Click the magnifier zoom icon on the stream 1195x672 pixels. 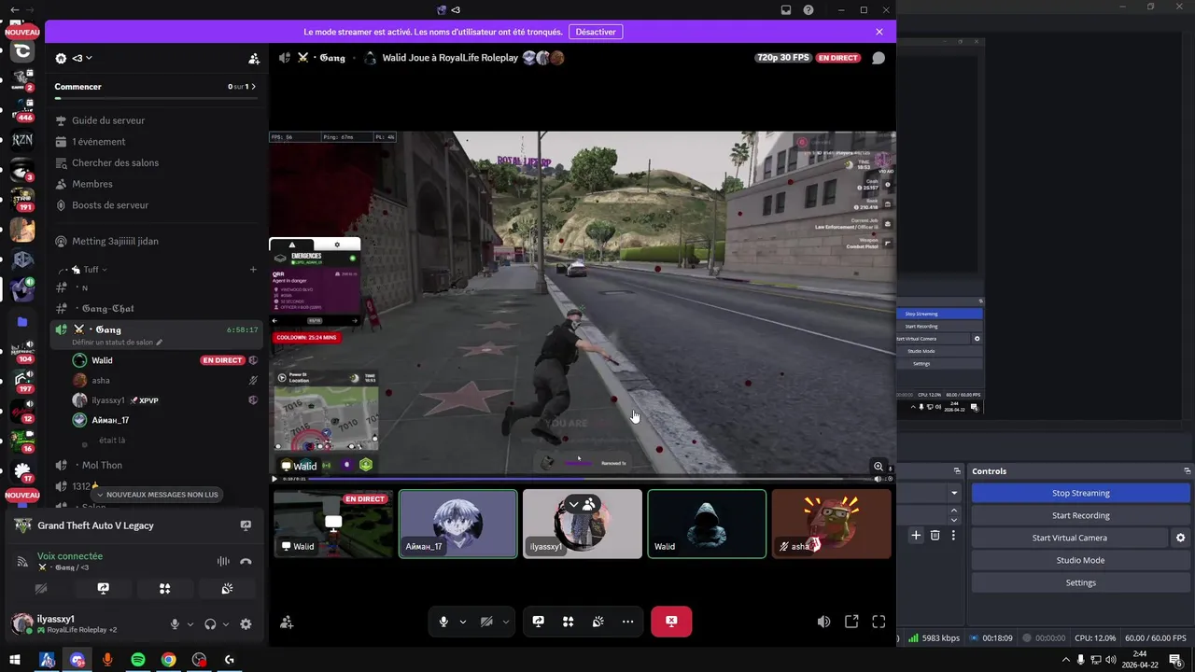click(879, 466)
